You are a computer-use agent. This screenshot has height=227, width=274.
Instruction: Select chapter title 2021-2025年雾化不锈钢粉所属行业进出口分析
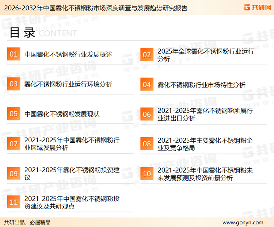click(x=205, y=114)
